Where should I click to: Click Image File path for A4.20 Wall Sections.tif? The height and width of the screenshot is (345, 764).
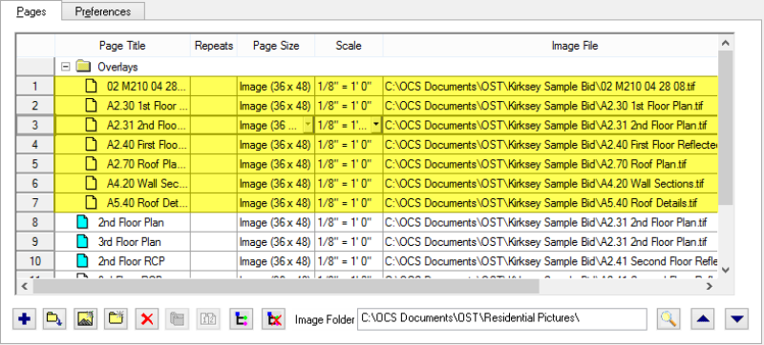pyautogui.click(x=544, y=184)
